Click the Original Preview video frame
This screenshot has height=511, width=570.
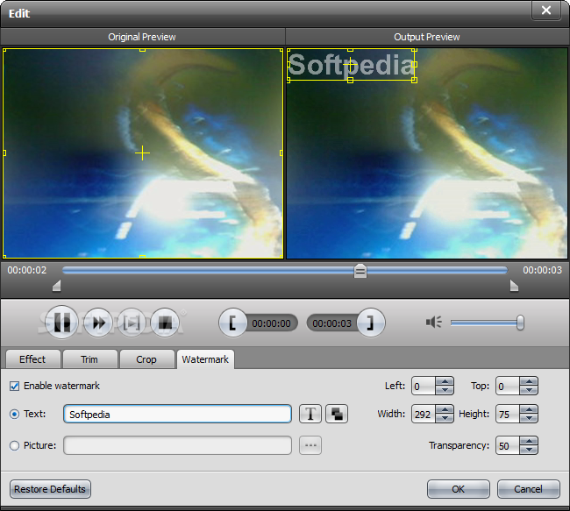point(142,153)
